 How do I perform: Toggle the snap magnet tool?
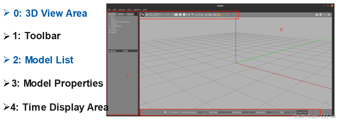point(215,15)
